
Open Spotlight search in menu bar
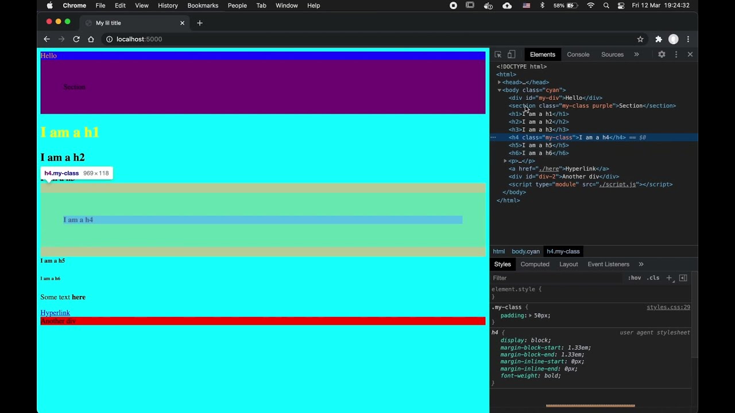(606, 5)
